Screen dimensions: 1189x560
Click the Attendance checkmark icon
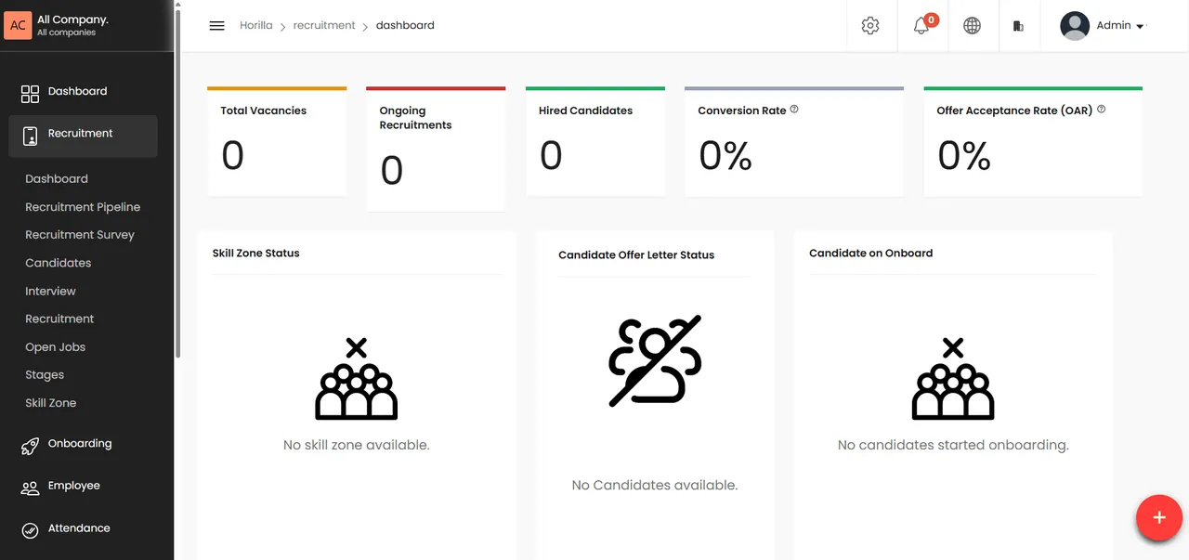point(30,529)
